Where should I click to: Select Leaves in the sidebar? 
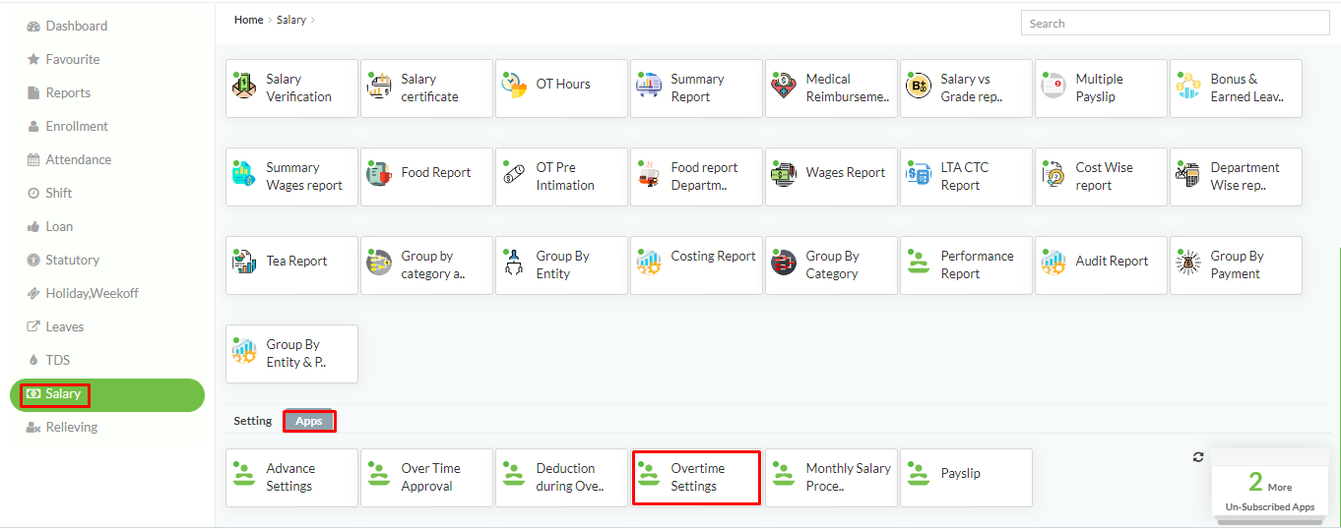point(55,326)
